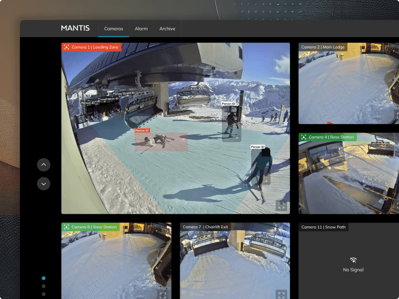Click red Person ID tag on fallen skier
Image resolution: width=399 pixels, height=299 pixels.
tap(142, 130)
